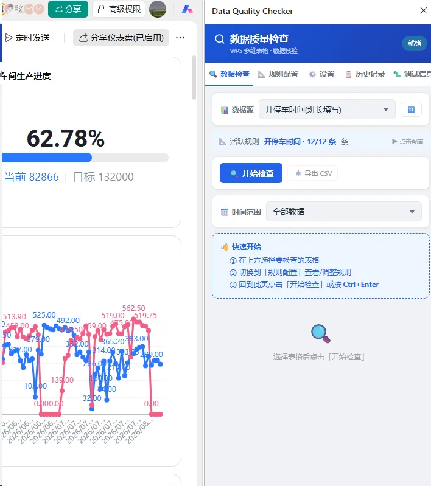The height and width of the screenshot is (486, 431).
Task: Click the collaborator avatars group at top
Action: tap(23, 9)
